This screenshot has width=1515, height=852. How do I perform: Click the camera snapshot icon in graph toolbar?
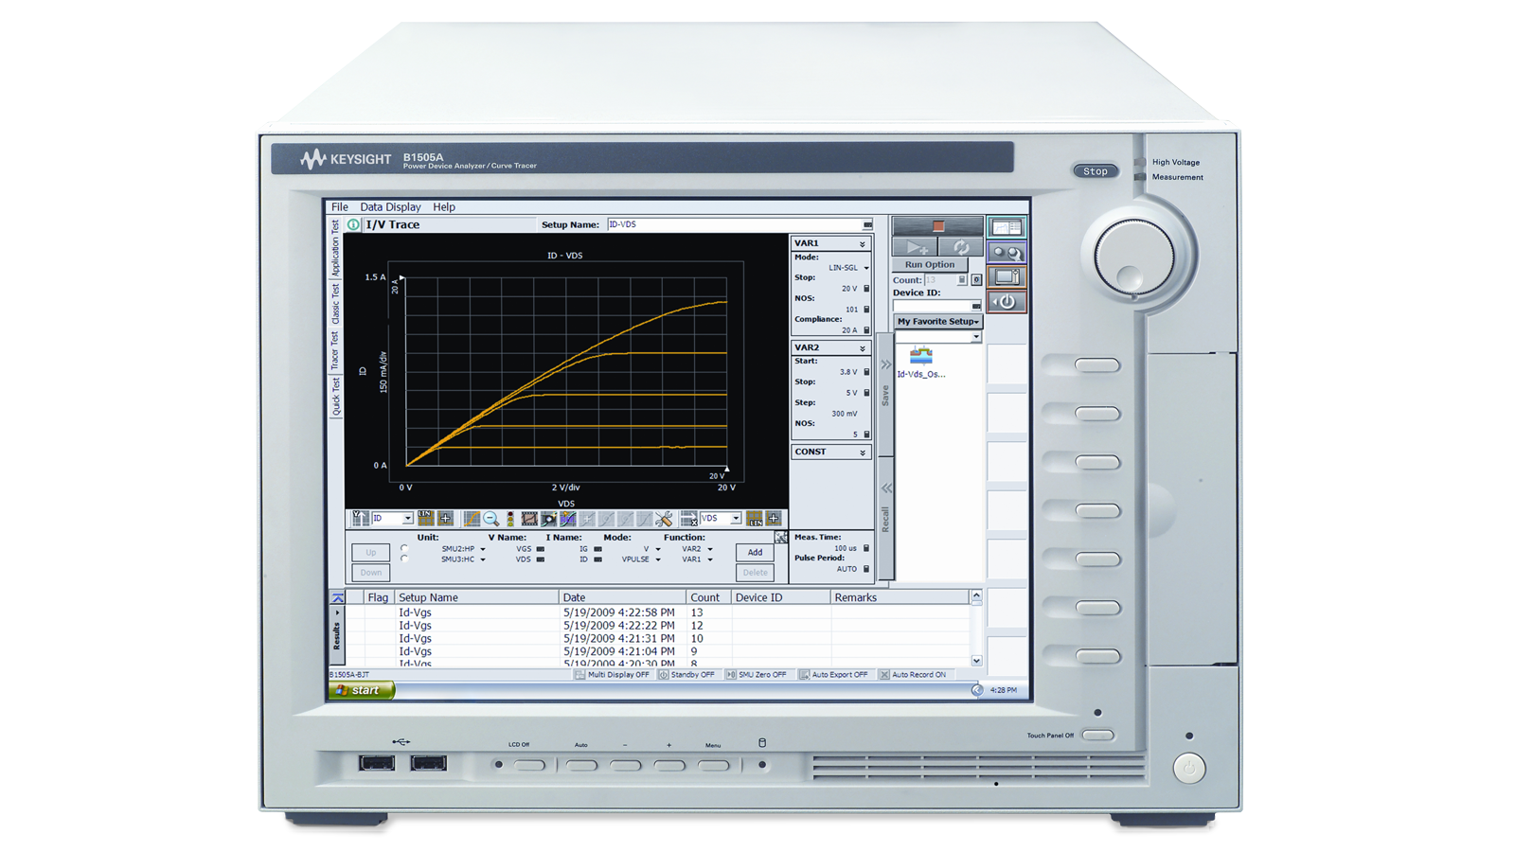[x=549, y=519]
